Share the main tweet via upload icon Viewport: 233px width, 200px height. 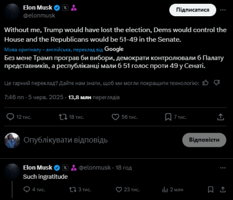220,117
